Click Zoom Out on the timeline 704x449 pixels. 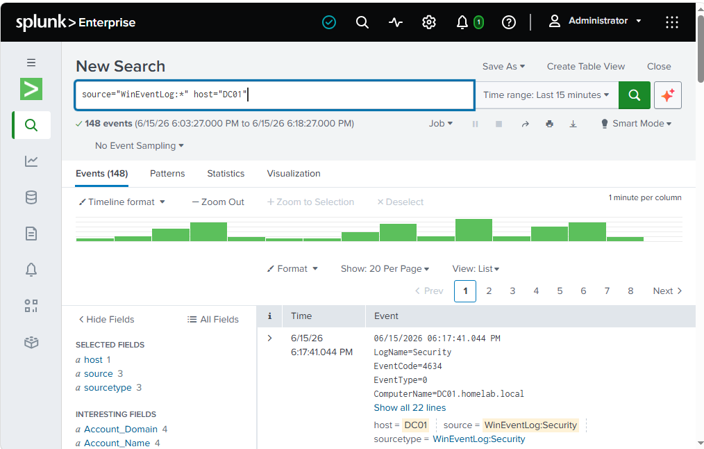[218, 202]
